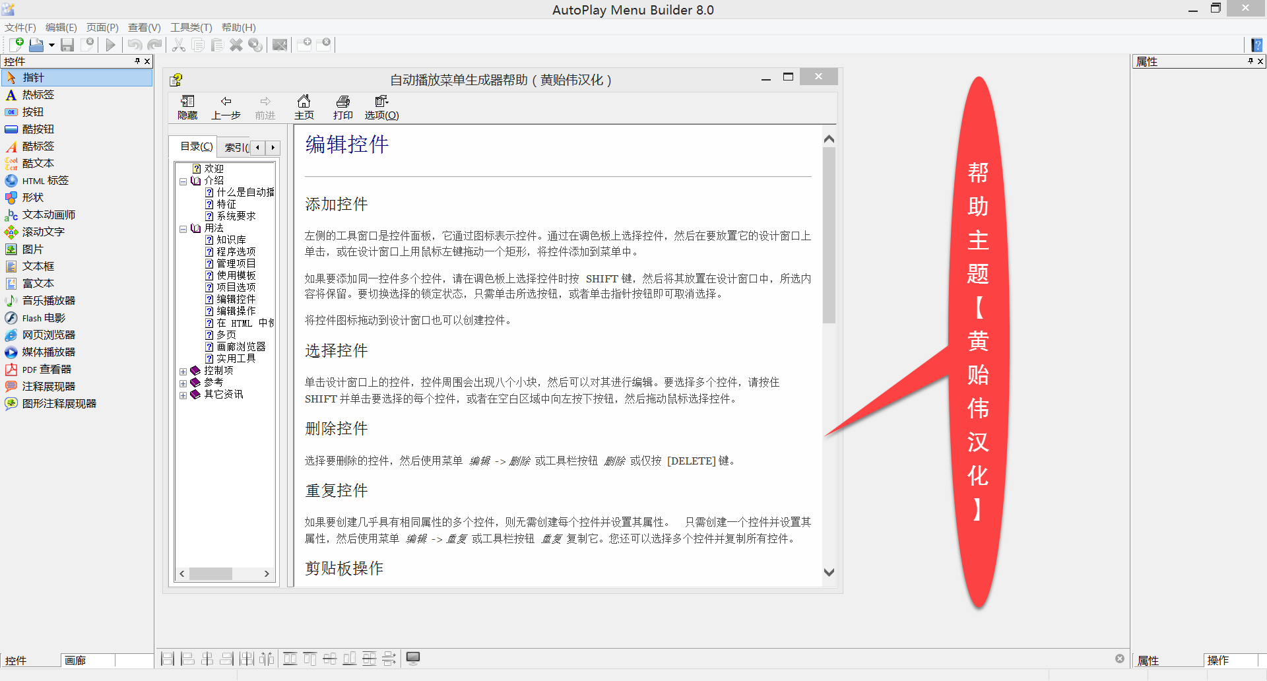Open the 页面(P) menu
This screenshot has width=1267, height=681.
102,27
